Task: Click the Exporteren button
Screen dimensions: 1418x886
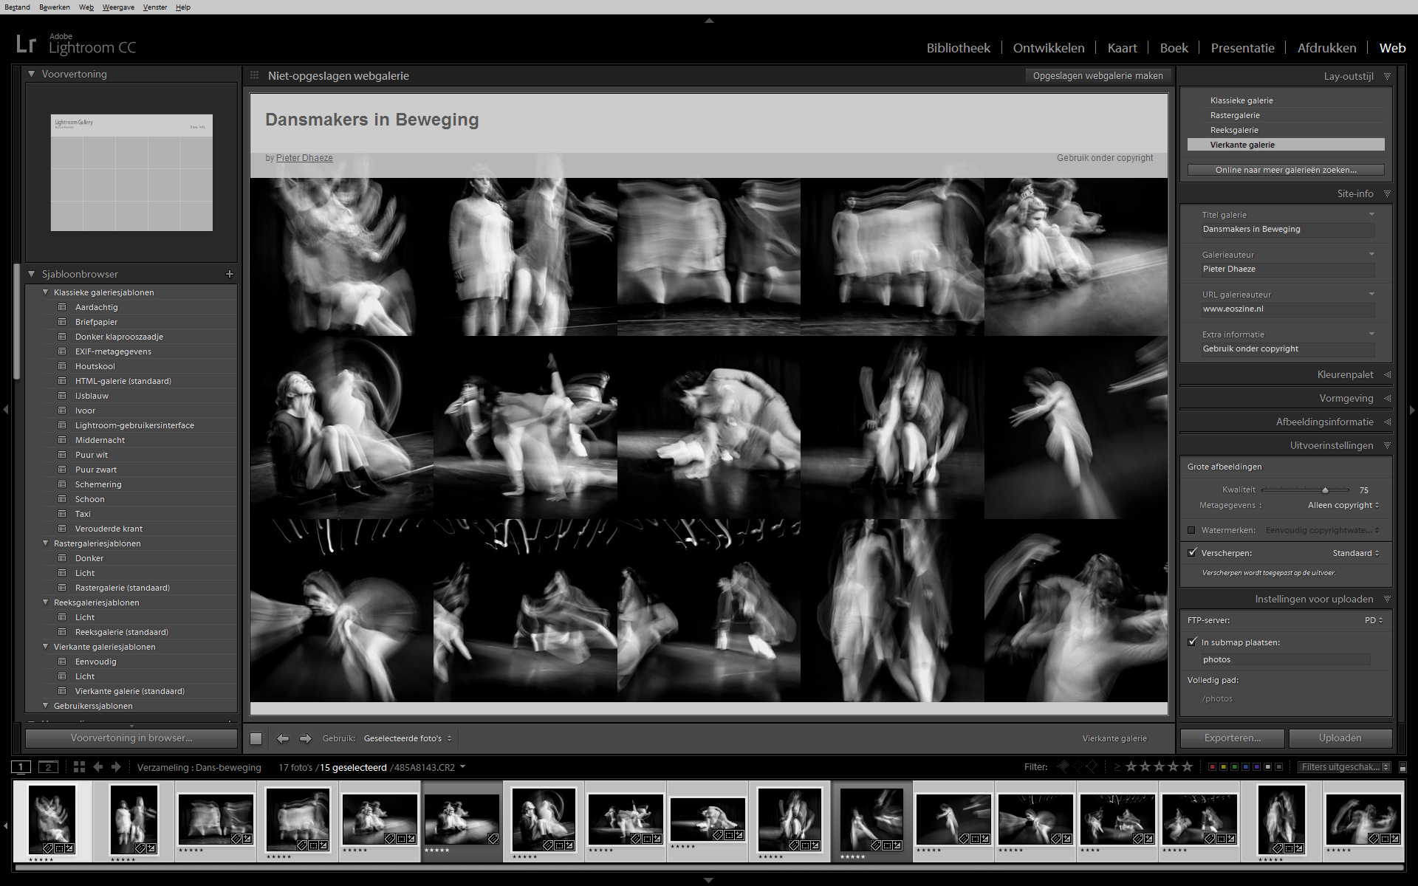Action: pos(1232,738)
